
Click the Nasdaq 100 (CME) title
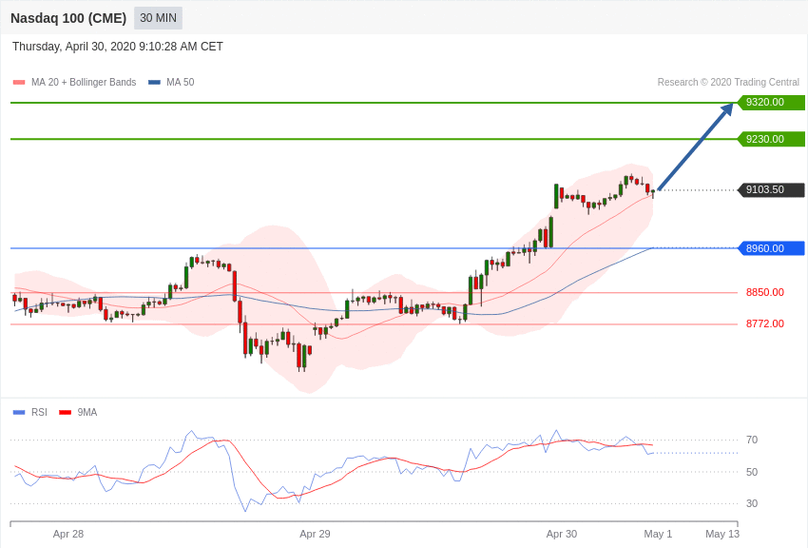pos(68,18)
